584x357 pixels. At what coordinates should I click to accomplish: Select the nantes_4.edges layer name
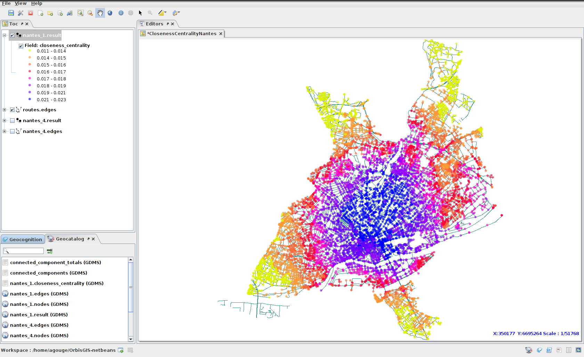[x=42, y=131]
